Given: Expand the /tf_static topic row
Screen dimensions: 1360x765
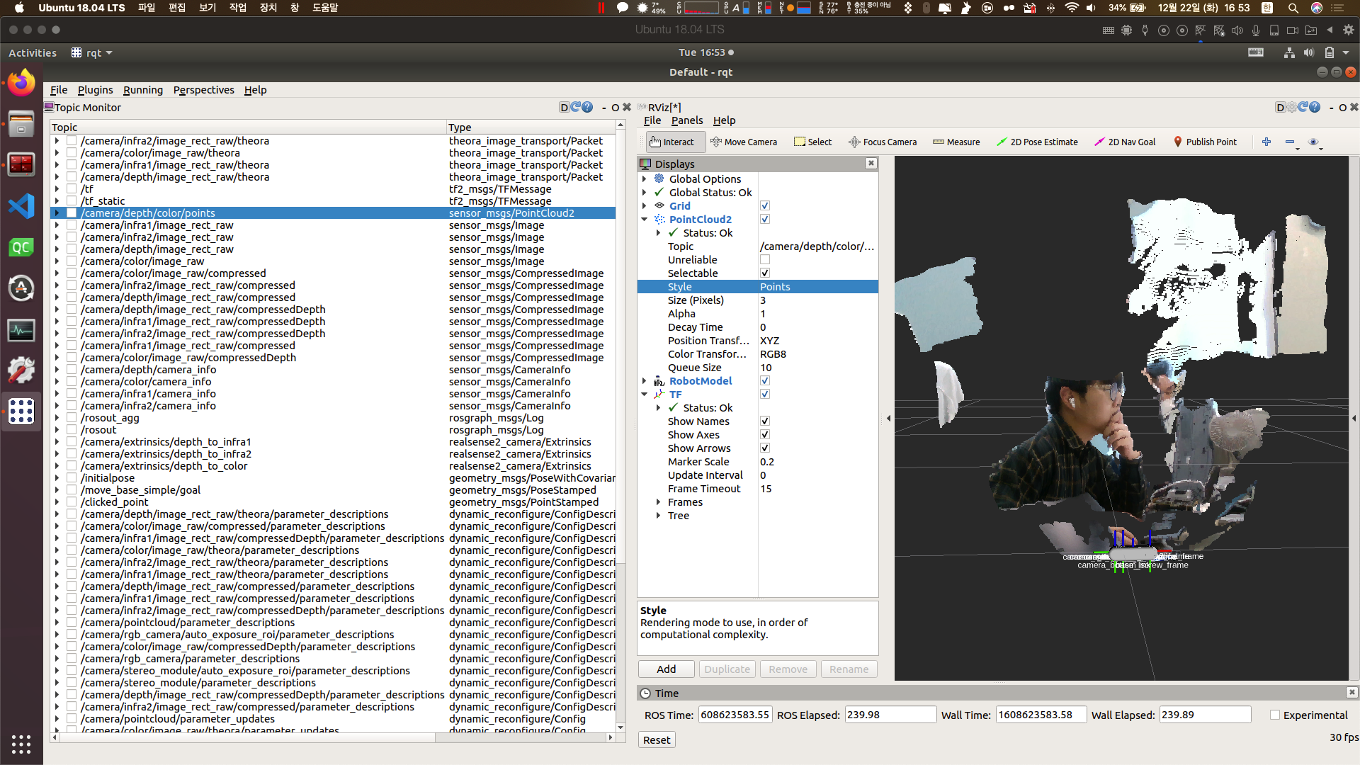Looking at the screenshot, I should click(x=57, y=201).
